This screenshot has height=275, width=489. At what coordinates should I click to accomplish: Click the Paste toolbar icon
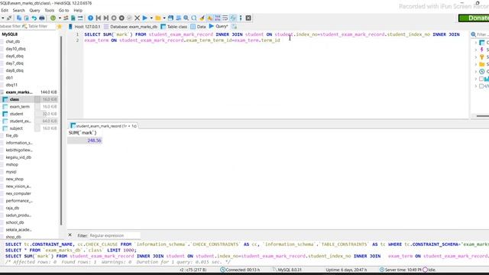point(27,18)
